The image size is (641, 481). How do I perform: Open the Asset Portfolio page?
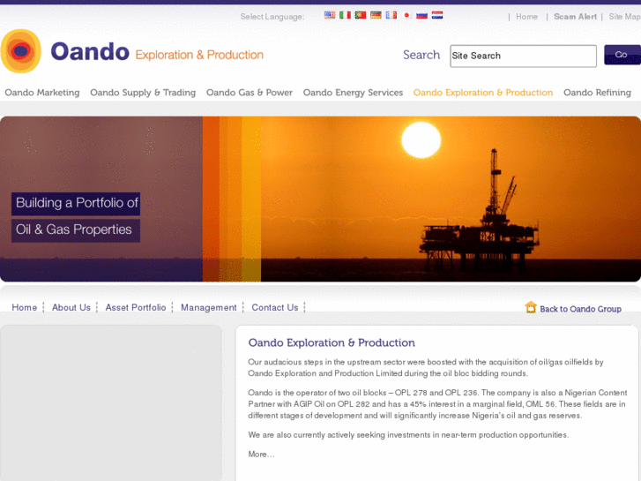point(136,307)
